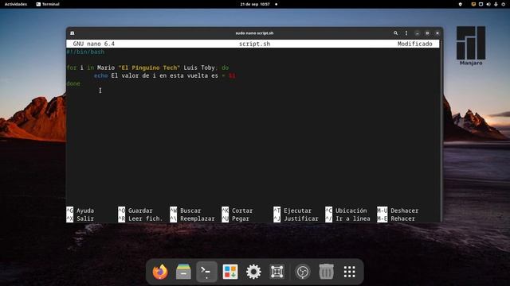Open the terminal three-dot menu
Viewport: 510px width, 286px height.
point(406,33)
